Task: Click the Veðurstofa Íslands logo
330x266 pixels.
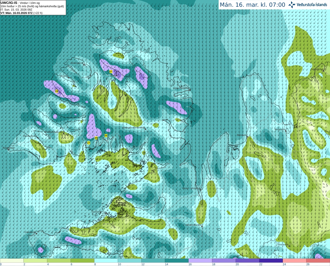Action: click(x=308, y=5)
